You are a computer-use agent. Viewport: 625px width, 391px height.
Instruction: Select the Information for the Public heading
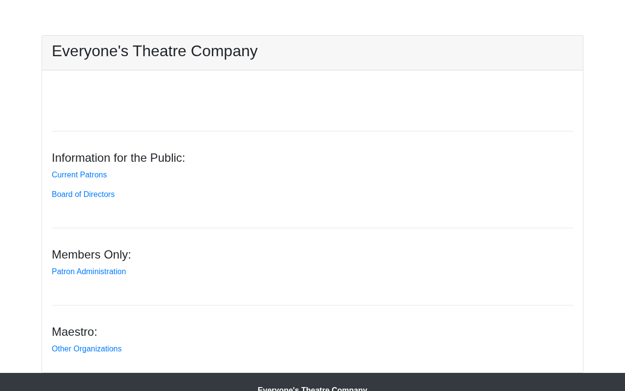tap(119, 158)
